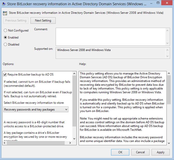Click the Help pane vertical scrollbar thumb
The height and width of the screenshot is (160, 174).
(x=169, y=90)
